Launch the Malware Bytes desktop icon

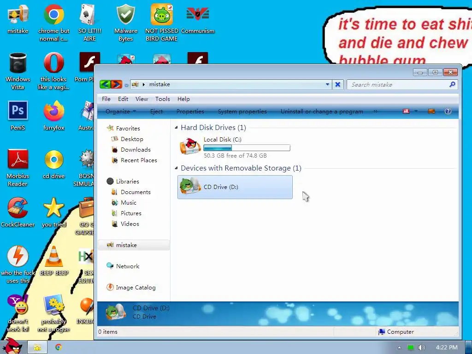point(125,23)
